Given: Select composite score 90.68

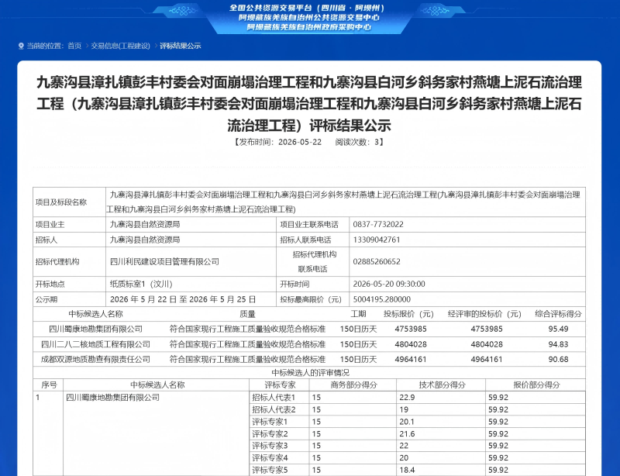Looking at the screenshot, I should tap(558, 359).
